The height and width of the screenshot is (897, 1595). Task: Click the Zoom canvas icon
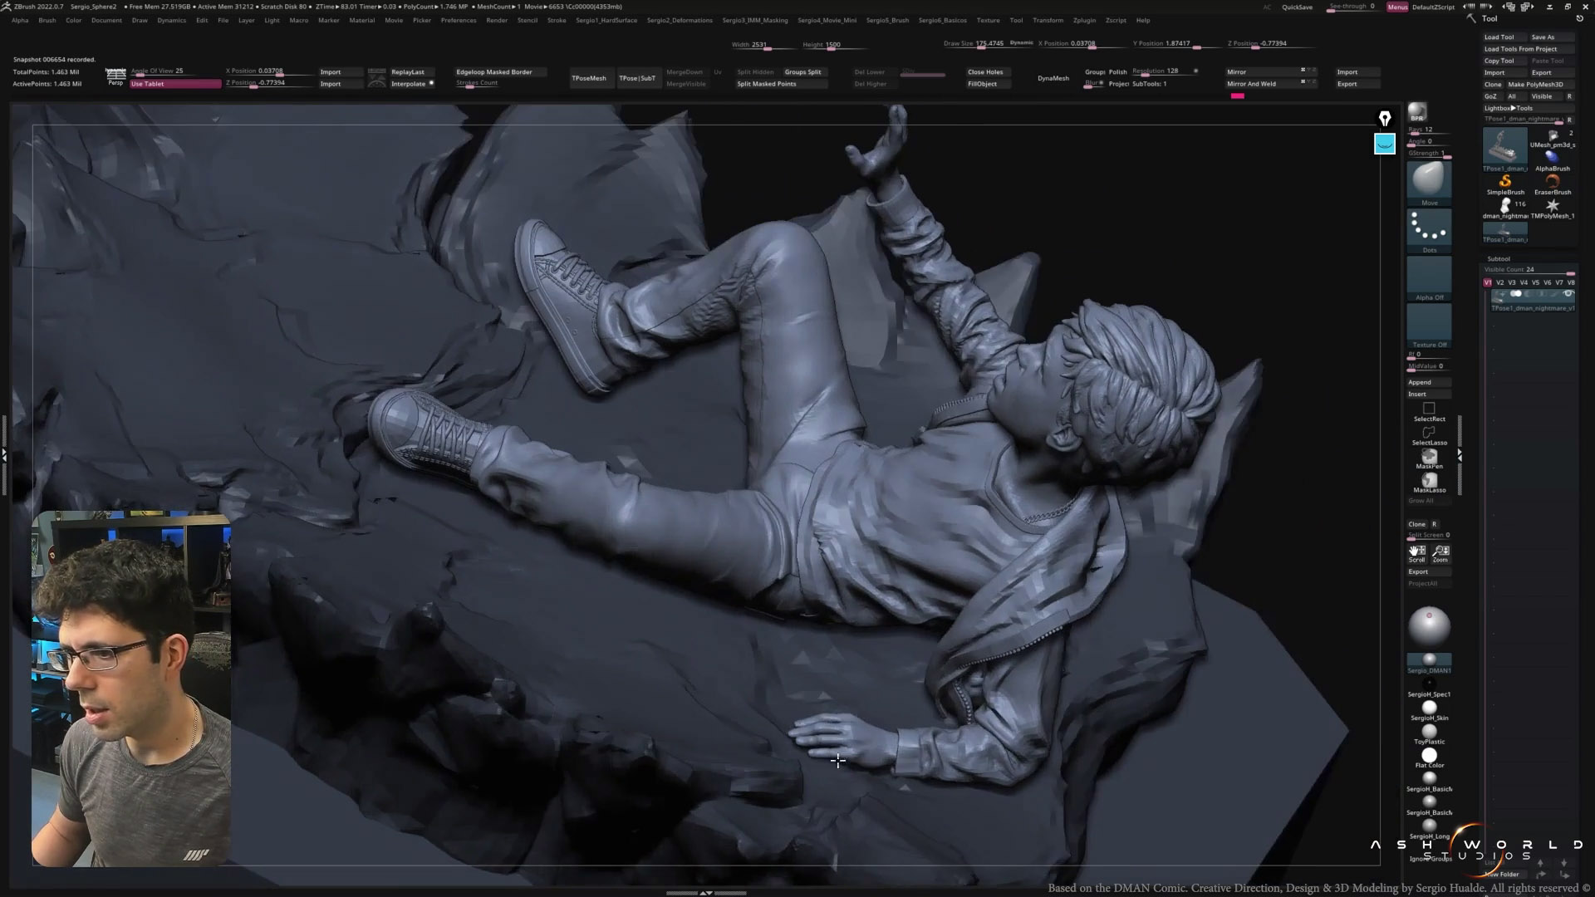point(1441,552)
